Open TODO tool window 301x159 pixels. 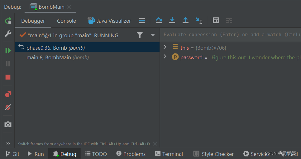96,154
